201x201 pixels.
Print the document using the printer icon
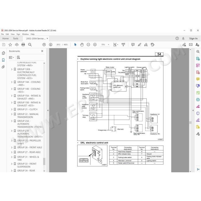pos(23,45)
